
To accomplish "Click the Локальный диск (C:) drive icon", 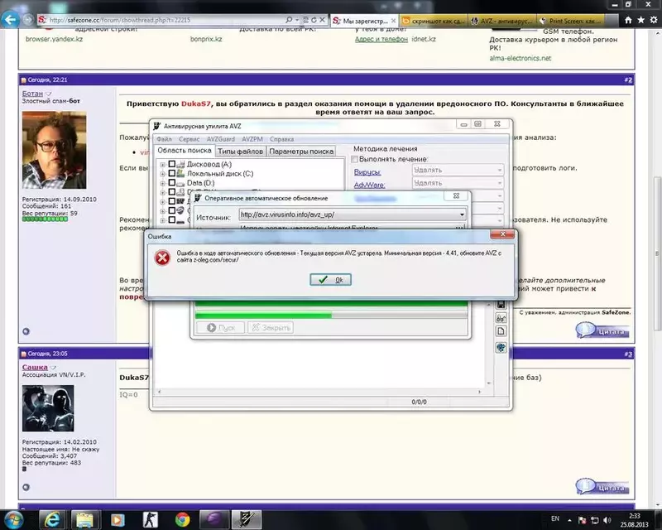I will click(x=180, y=173).
